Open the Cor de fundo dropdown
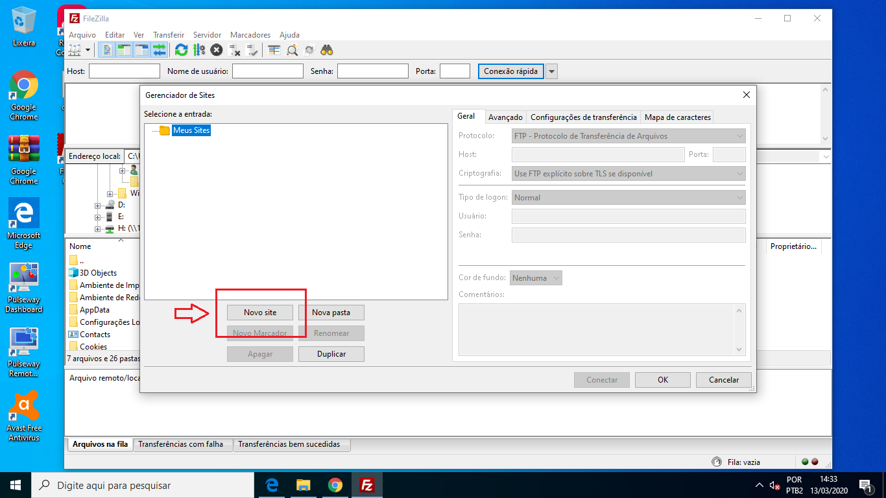Screen dimensions: 886x498 pos(536,278)
